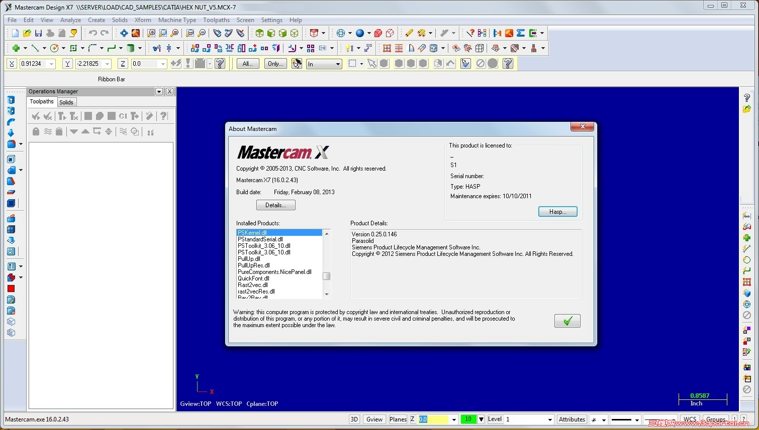
Task: Toggle the Only... selection filter
Action: coord(275,64)
